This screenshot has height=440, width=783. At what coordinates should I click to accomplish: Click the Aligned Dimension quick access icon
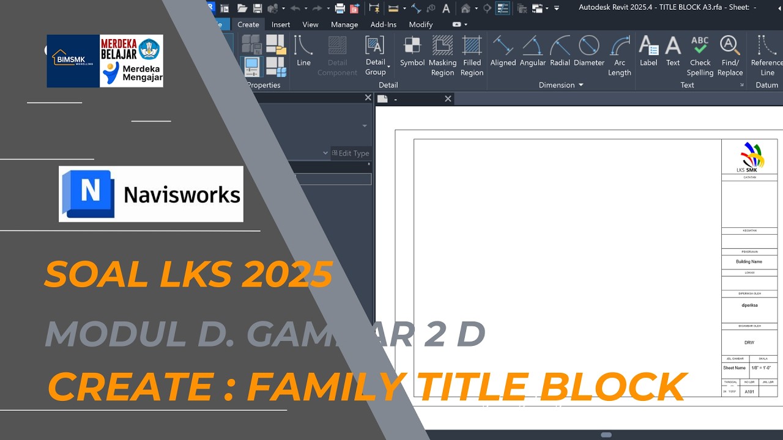coord(416,8)
